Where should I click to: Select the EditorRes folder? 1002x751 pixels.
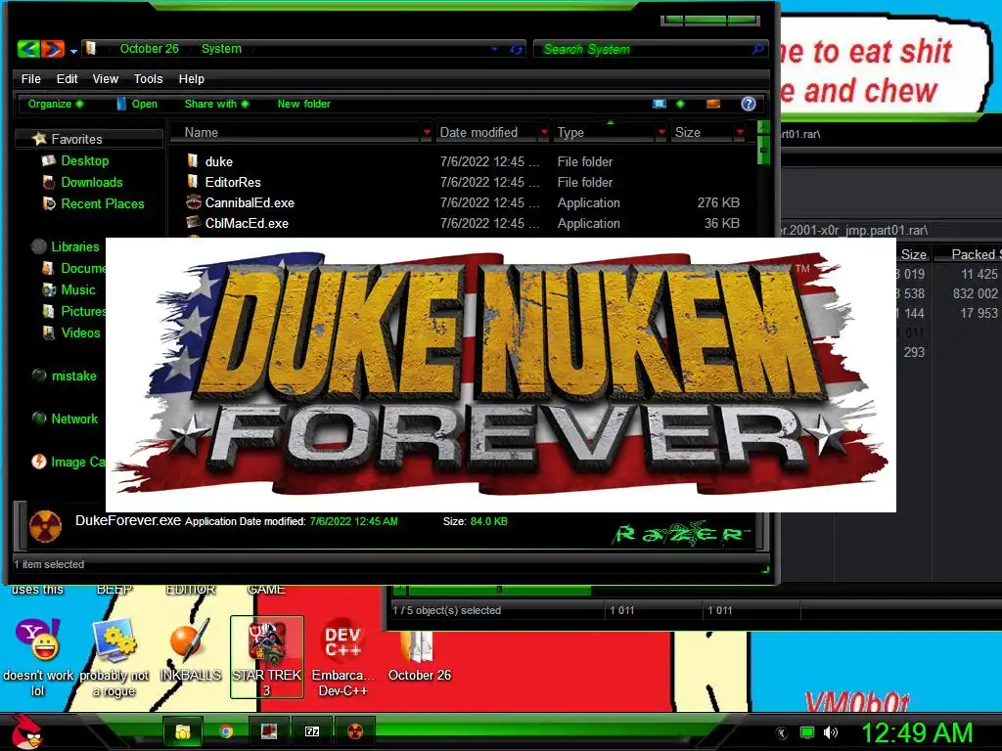point(233,182)
